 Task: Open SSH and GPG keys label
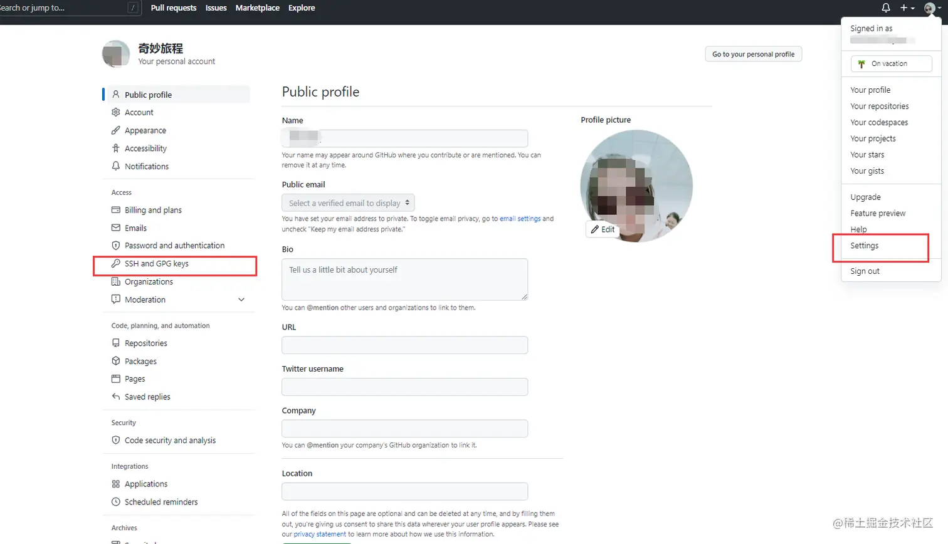click(157, 264)
